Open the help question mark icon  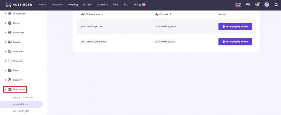[x=266, y=5]
